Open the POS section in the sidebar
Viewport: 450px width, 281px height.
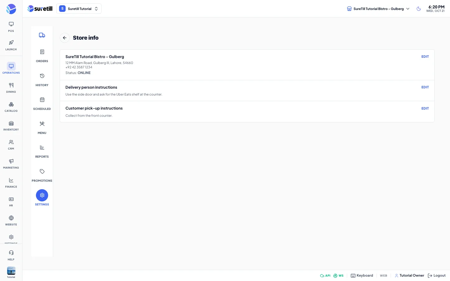point(11,27)
